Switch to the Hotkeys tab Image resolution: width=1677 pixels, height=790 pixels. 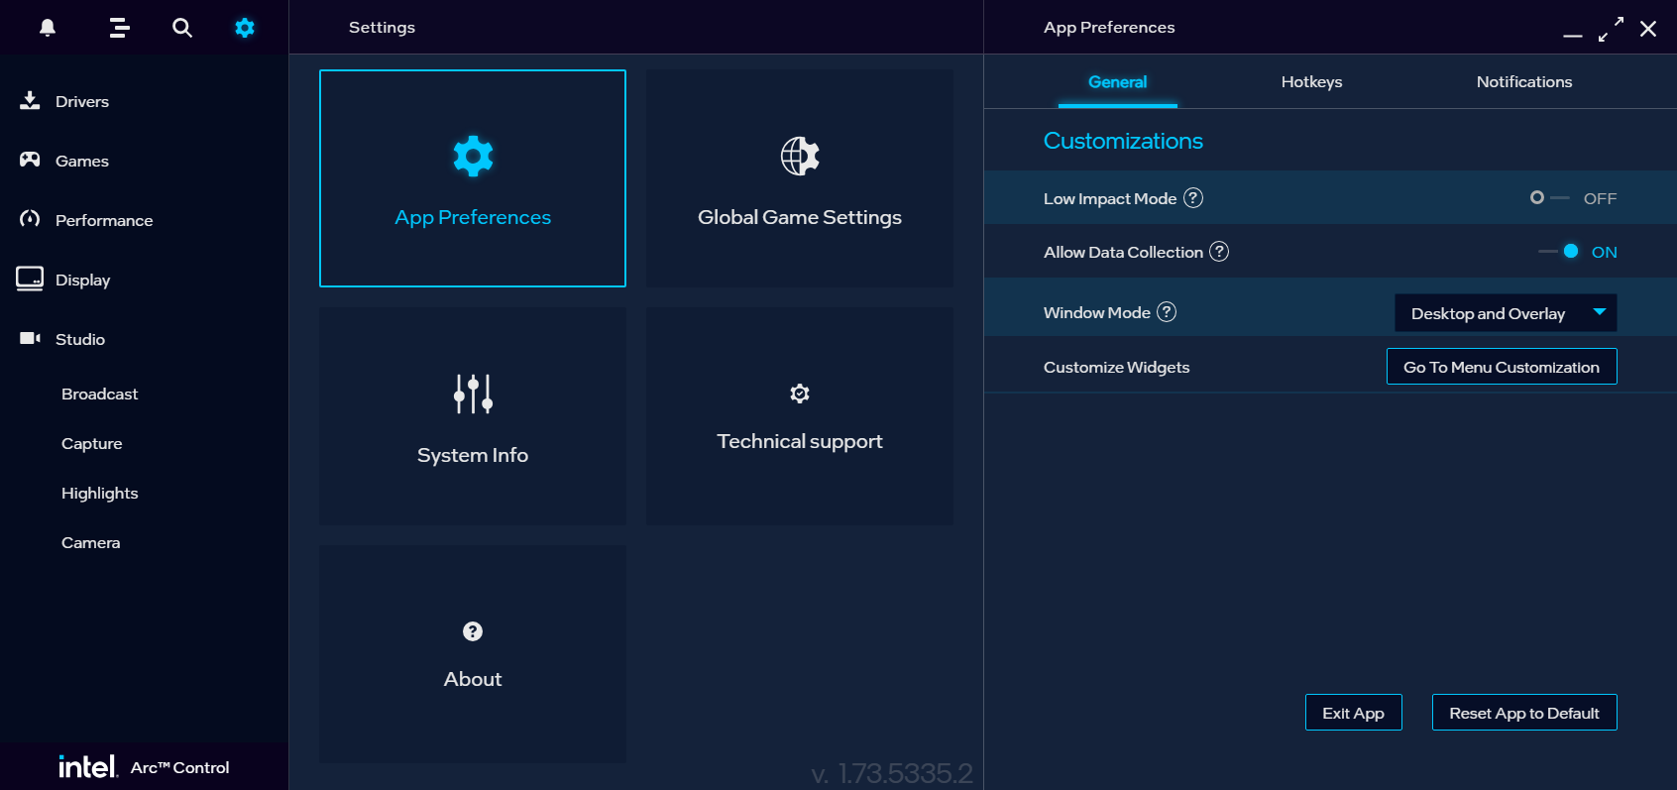click(x=1311, y=82)
